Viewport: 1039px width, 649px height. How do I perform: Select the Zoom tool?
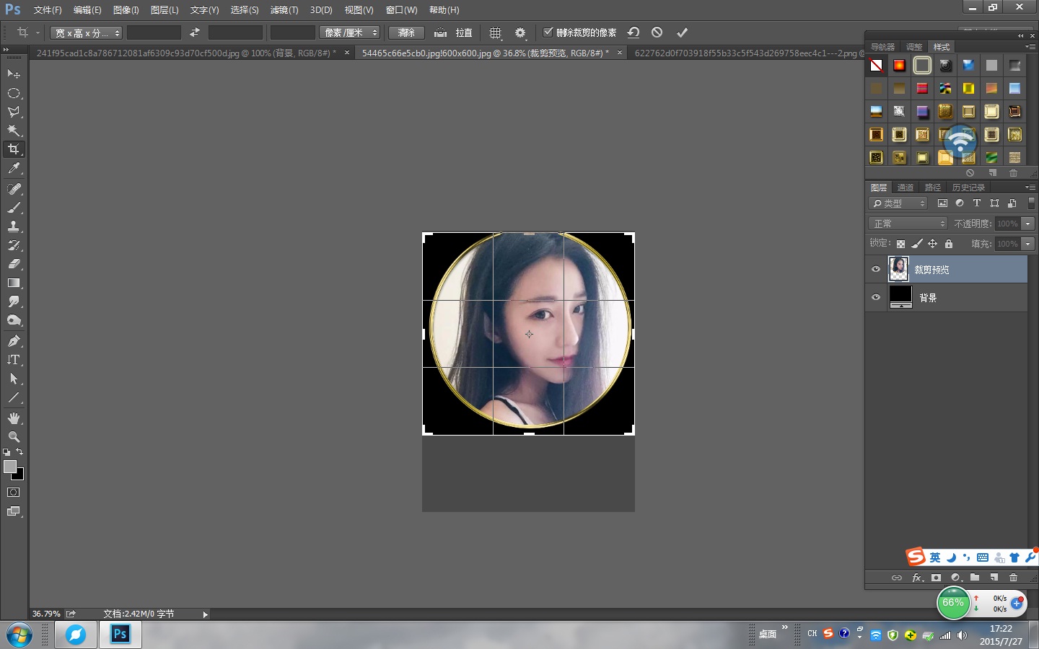point(14,437)
